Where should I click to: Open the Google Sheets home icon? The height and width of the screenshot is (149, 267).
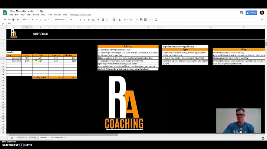click(x=5, y=13)
